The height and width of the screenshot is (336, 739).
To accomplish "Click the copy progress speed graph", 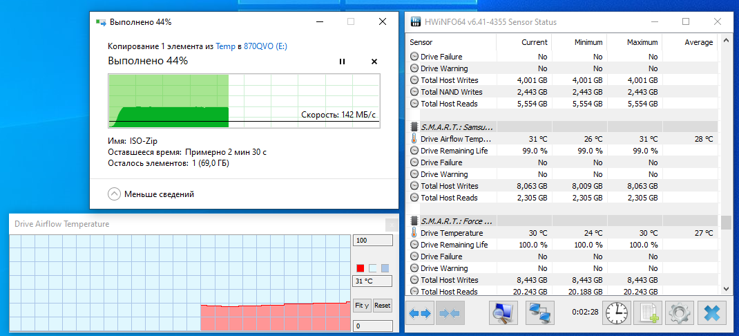I will tap(244, 100).
